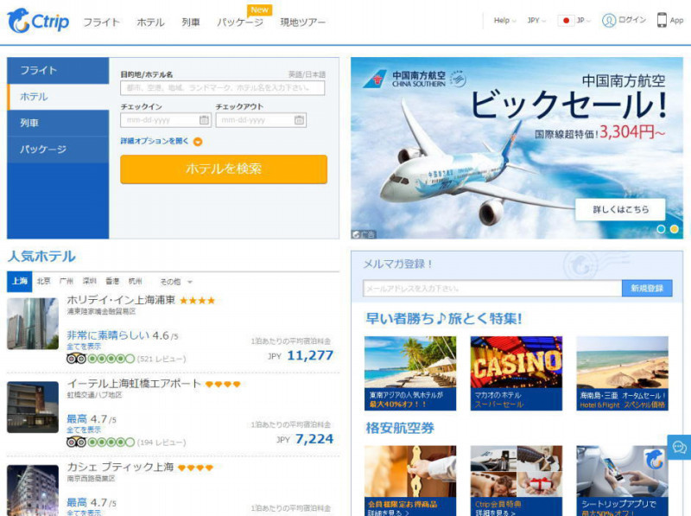691x516 pixels.
Task: Click TripAdvisor owl for Holiday Inn
Action: point(76,359)
